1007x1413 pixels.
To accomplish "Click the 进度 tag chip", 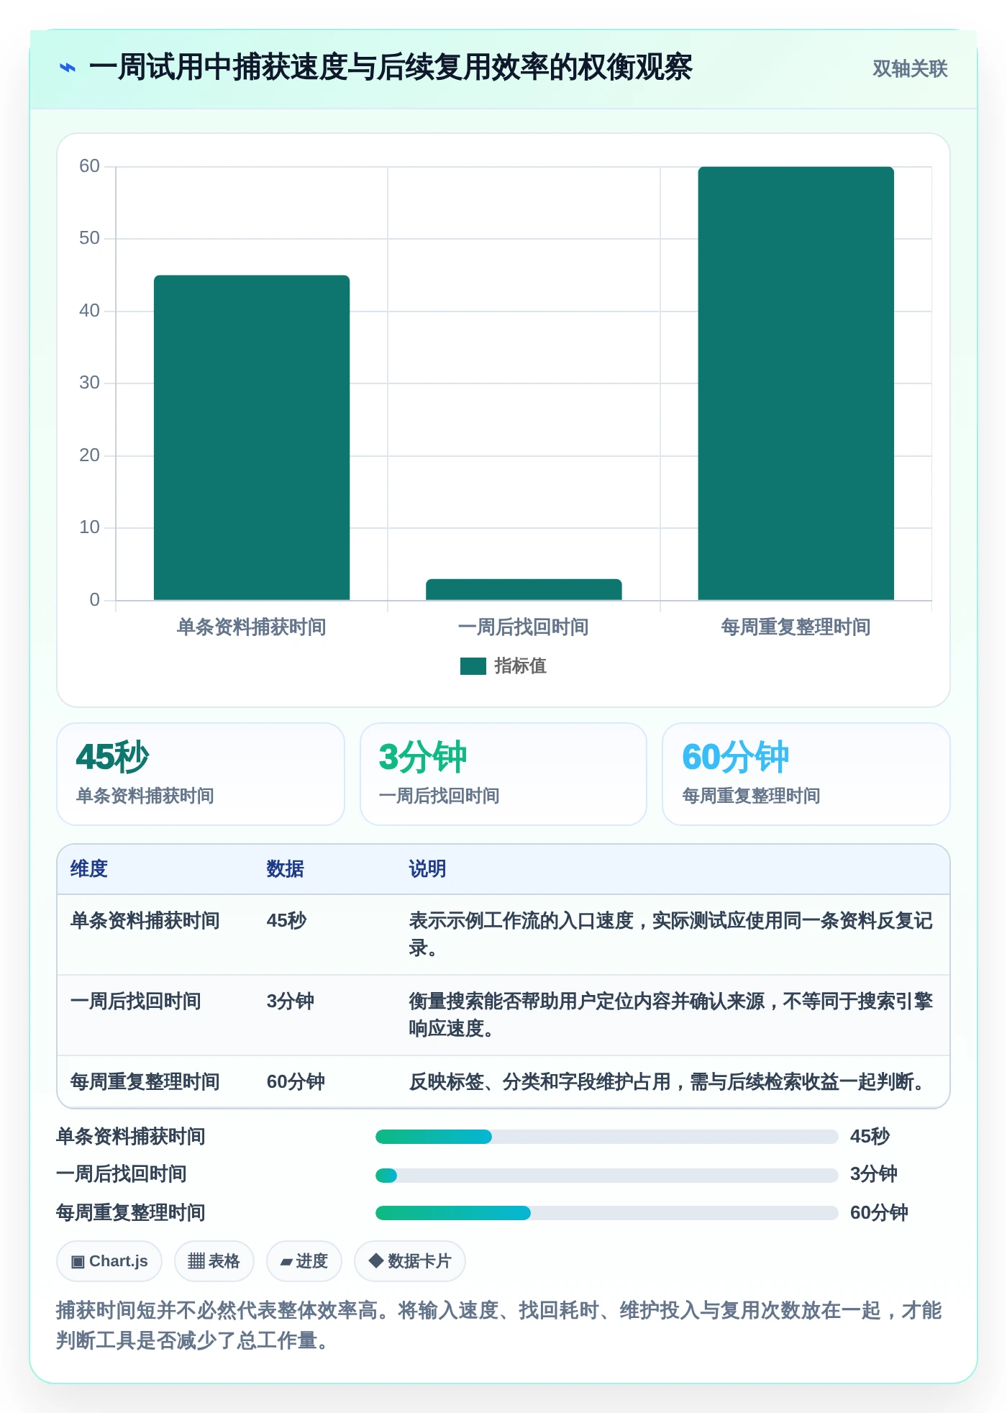I will (x=304, y=1261).
